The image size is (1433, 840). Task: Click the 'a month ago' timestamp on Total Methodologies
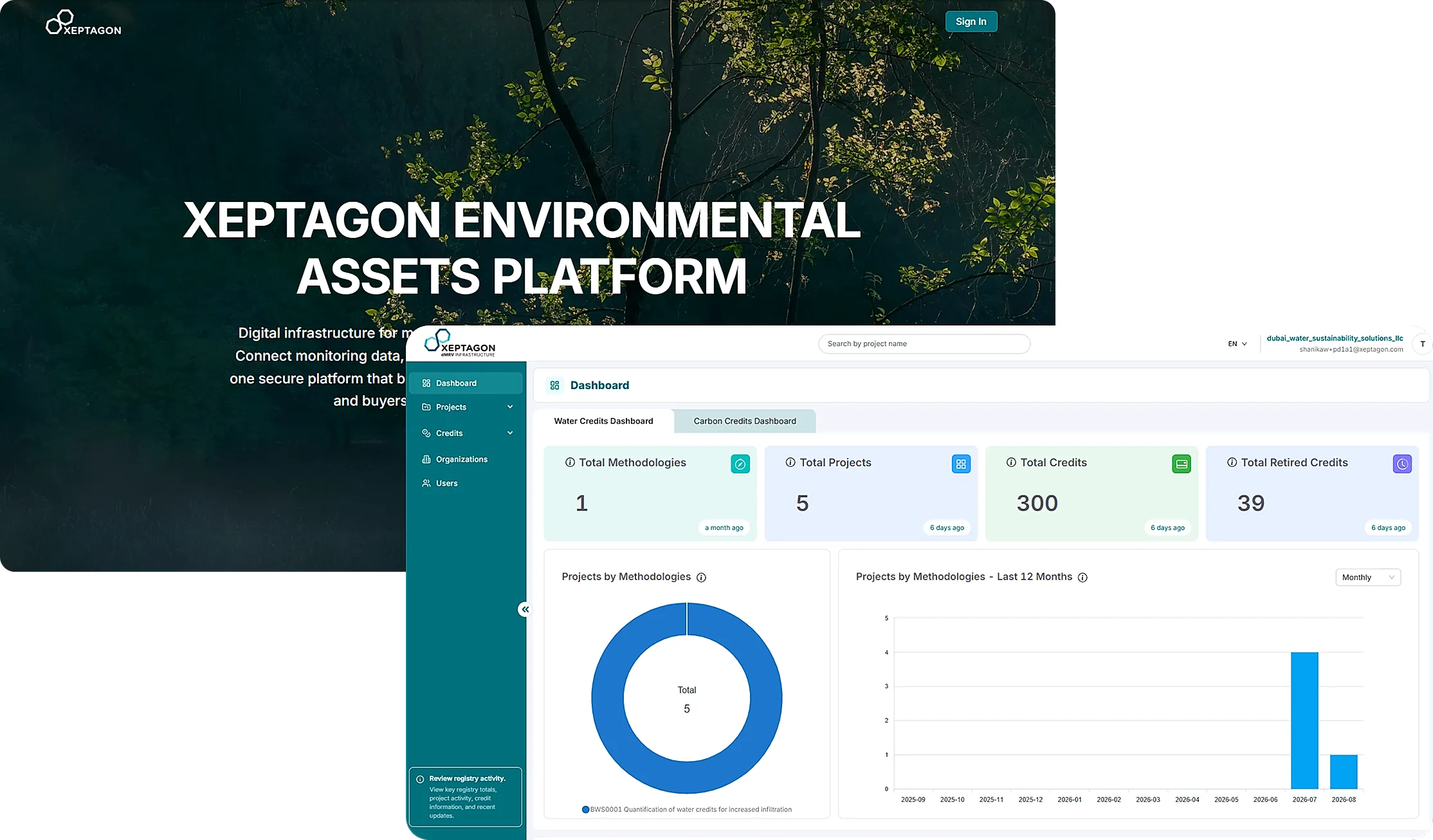[x=724, y=528]
